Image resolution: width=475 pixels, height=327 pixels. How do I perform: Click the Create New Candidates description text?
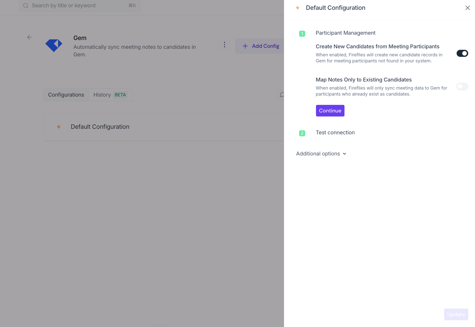(379, 58)
